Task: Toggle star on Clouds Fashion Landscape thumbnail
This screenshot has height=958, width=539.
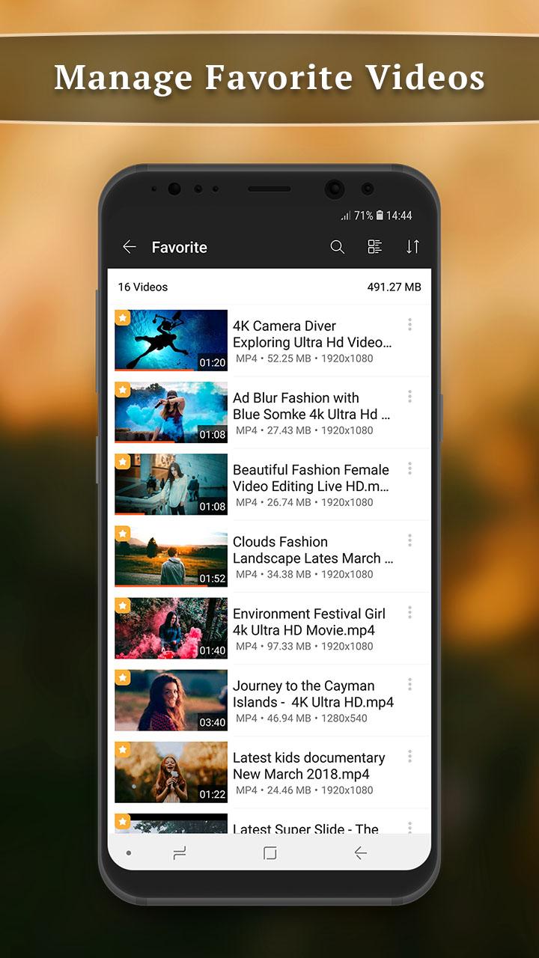Action: [x=123, y=534]
